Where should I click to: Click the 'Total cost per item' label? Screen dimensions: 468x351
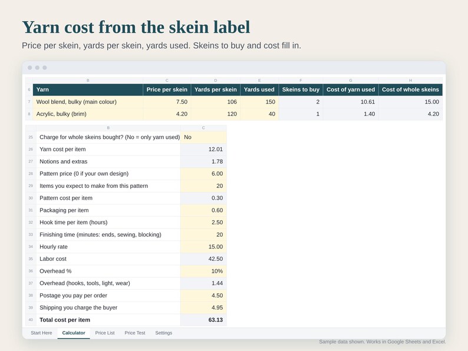pyautogui.click(x=65, y=320)
